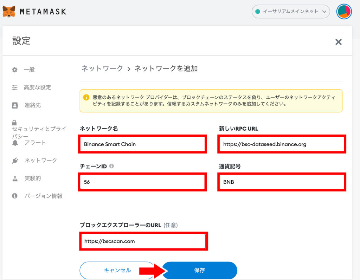Click the bell alert icon
The image size is (360, 280).
coord(15,143)
